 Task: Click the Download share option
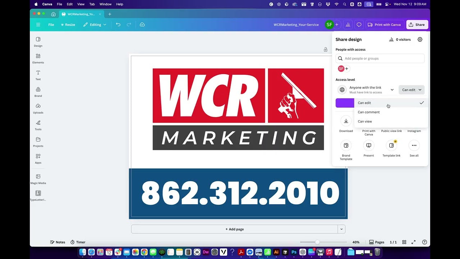pyautogui.click(x=346, y=124)
